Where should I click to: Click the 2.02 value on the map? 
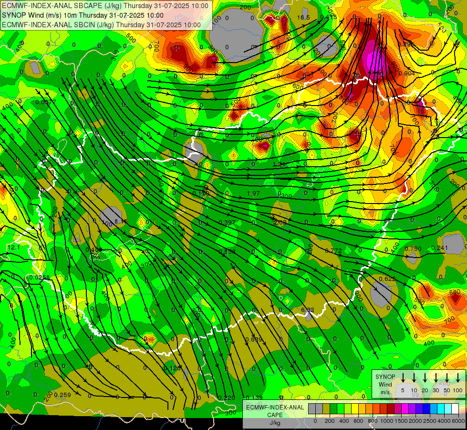(x=280, y=222)
